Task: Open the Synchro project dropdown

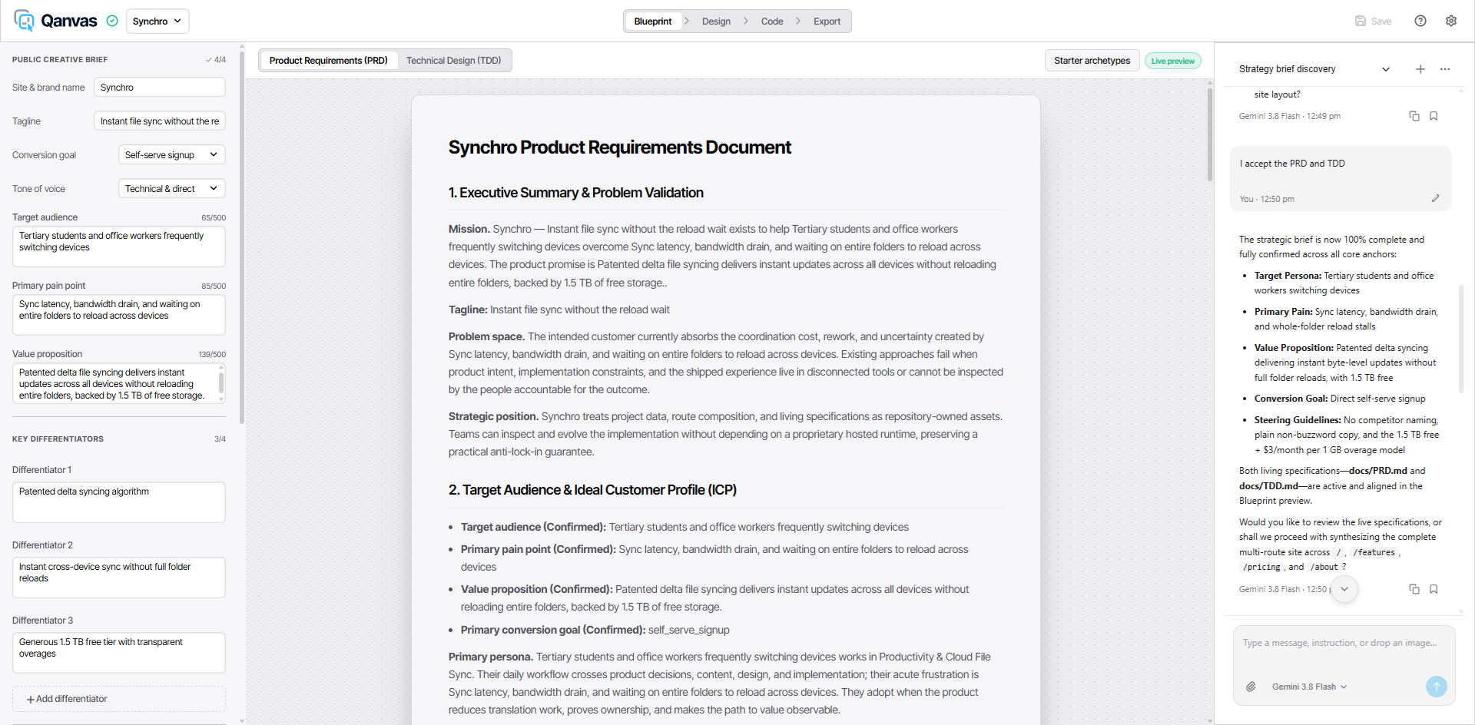Action: (157, 22)
